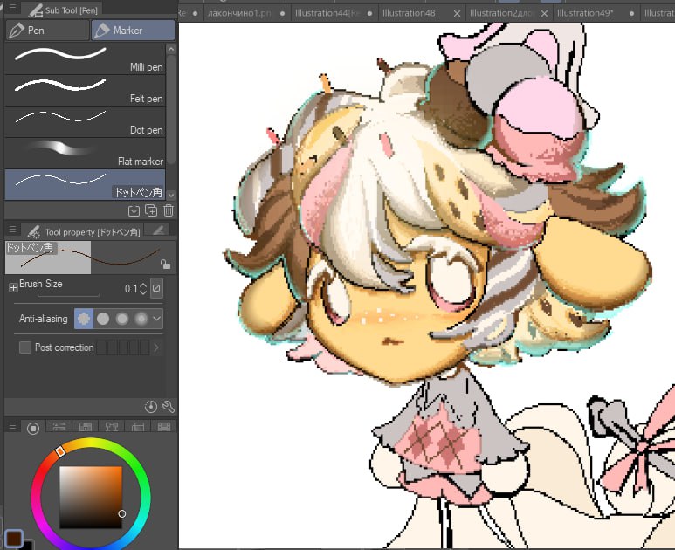
Task: Select the strongest anti-aliasing option
Action: pos(141,319)
